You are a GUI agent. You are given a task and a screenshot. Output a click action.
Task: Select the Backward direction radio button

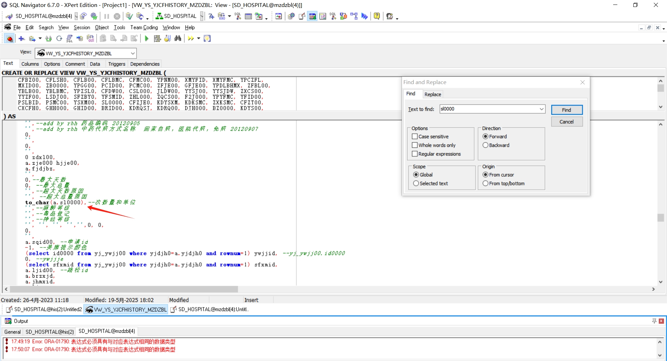click(x=486, y=145)
